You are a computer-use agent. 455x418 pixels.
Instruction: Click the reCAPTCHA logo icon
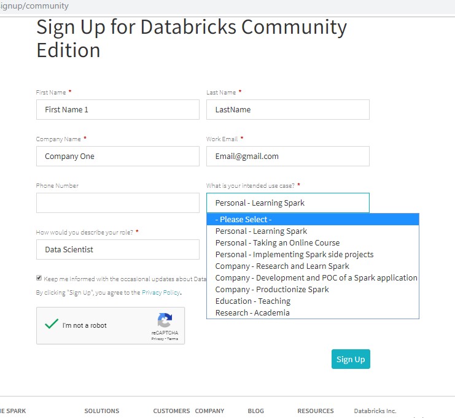pyautogui.click(x=165, y=320)
